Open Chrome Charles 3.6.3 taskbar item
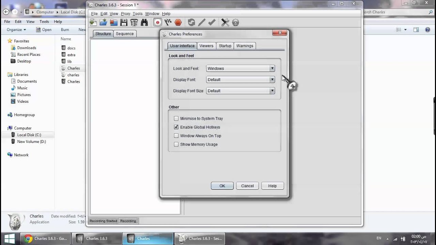The width and height of the screenshot is (436, 245). (46, 239)
